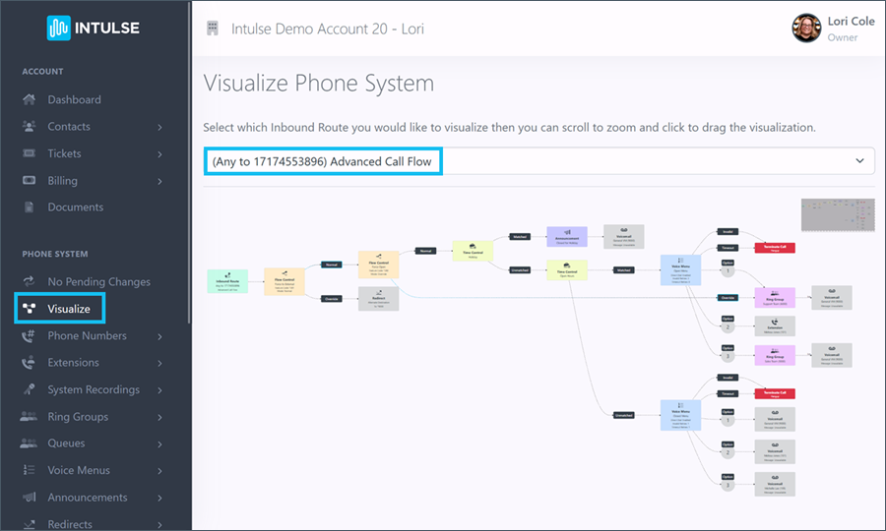The width and height of the screenshot is (886, 531).
Task: Click Lori Cole's profile avatar
Action: [806, 29]
